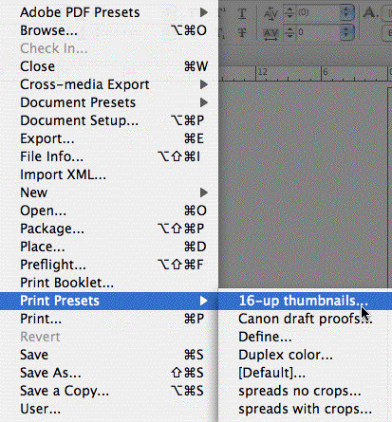Choose Import XML... menu item

[x=109, y=174]
